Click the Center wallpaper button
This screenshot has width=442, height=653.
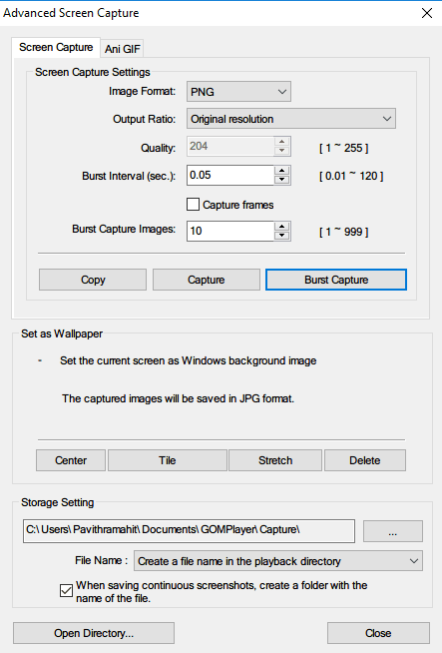pos(71,460)
